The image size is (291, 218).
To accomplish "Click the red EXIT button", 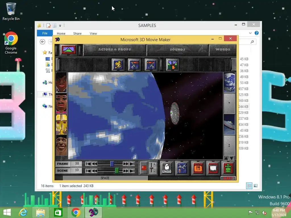I will pos(228,178).
